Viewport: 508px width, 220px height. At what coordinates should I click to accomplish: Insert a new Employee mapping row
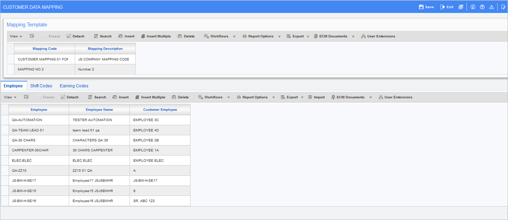click(120, 97)
